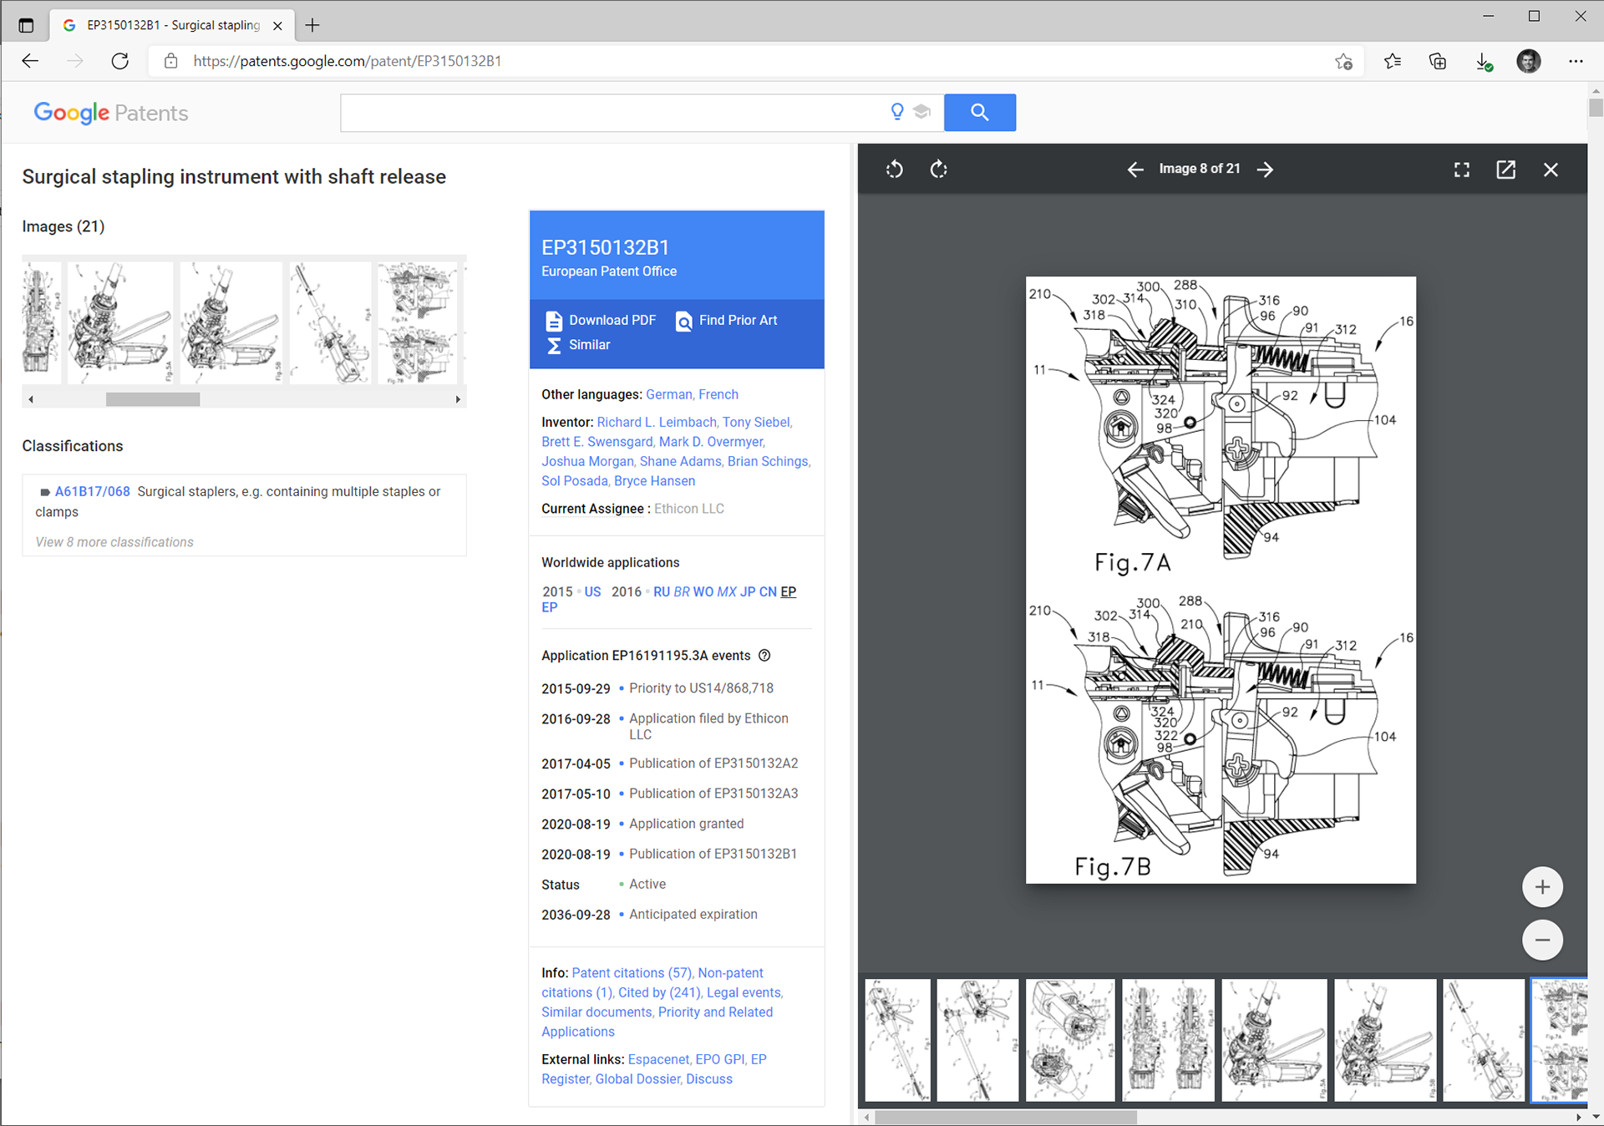Zoom in with the plus button

point(1542,887)
